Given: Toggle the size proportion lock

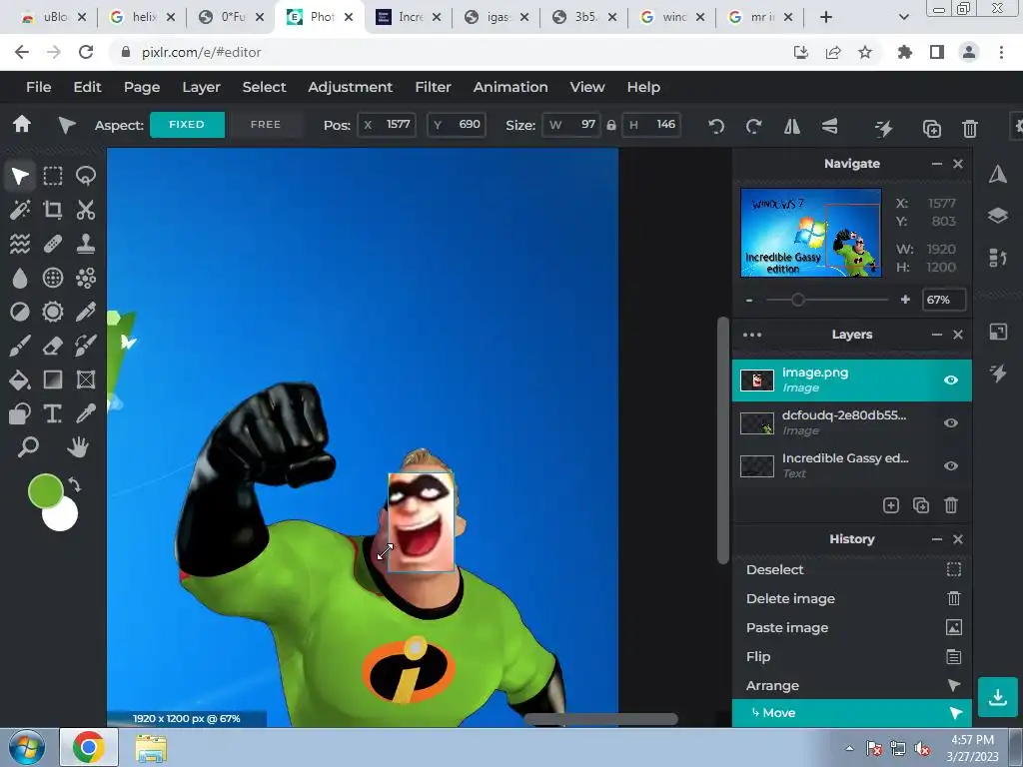Looking at the screenshot, I should click(611, 125).
